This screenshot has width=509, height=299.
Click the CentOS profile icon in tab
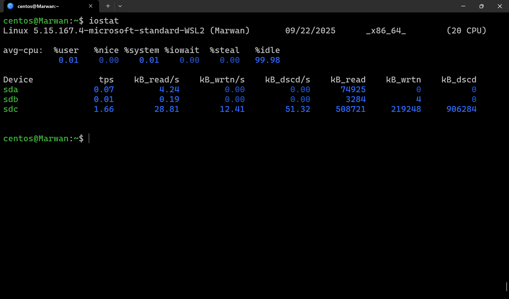coord(10,6)
